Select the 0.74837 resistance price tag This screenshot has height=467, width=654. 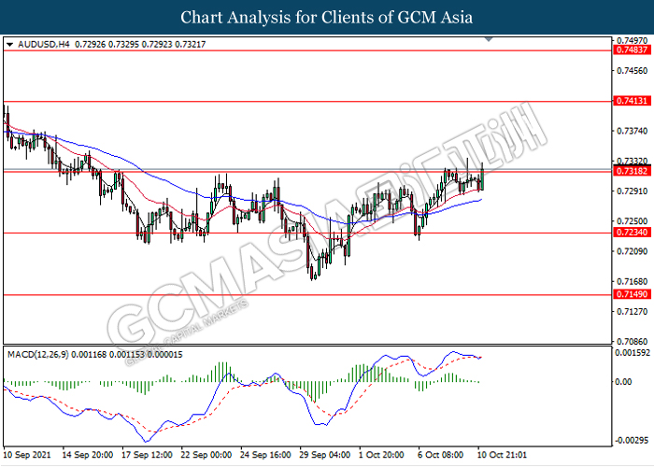point(631,50)
